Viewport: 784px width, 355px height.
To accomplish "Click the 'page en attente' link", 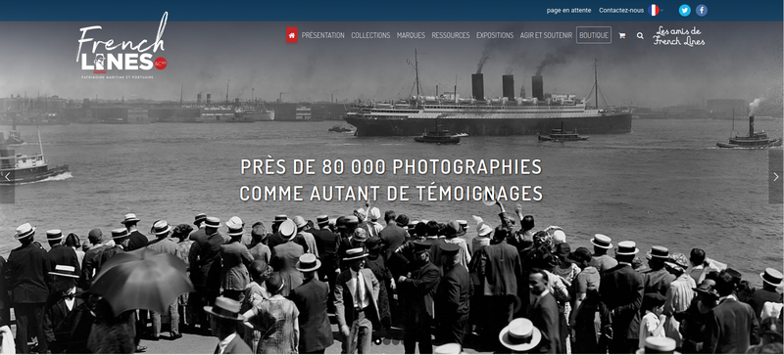I will [568, 10].
